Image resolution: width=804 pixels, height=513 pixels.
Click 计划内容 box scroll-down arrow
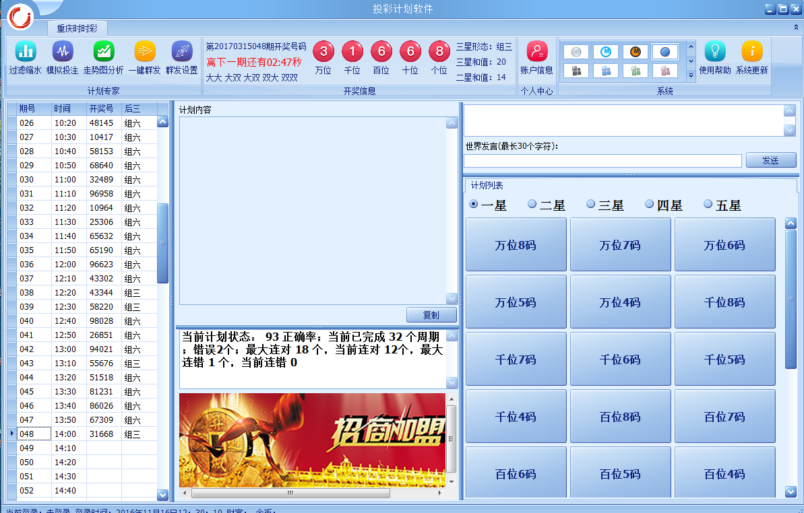(452, 298)
